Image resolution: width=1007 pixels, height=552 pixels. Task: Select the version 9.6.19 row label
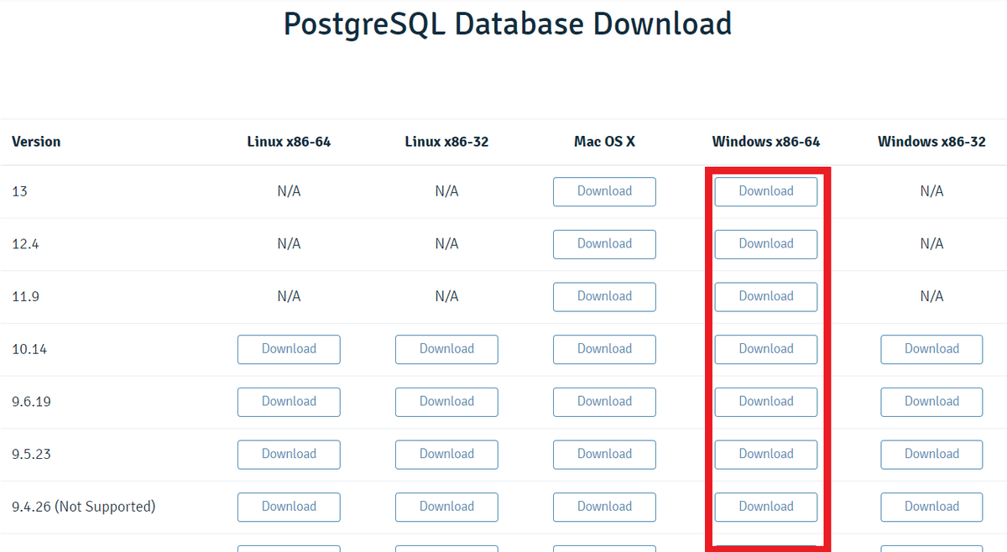point(31,402)
